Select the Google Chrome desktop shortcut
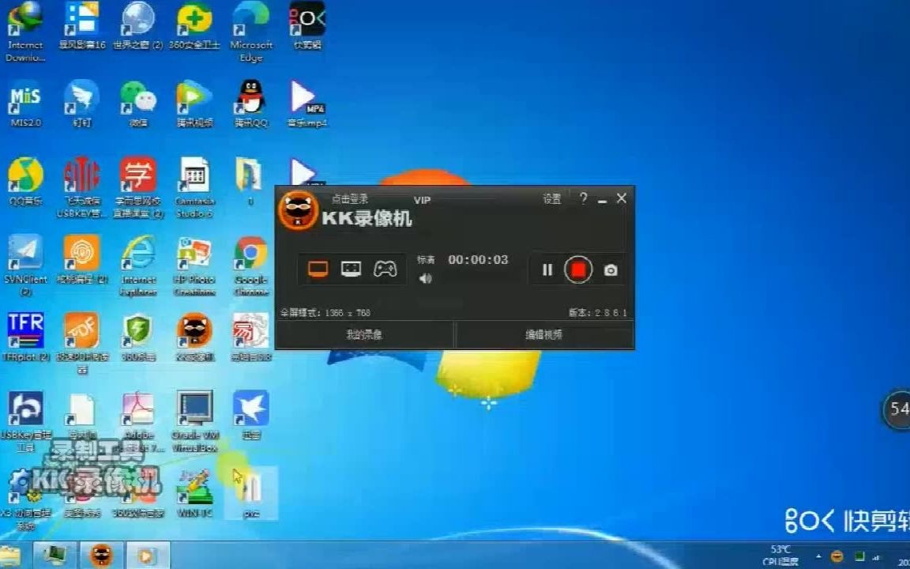This screenshot has width=910, height=569. pyautogui.click(x=250, y=266)
